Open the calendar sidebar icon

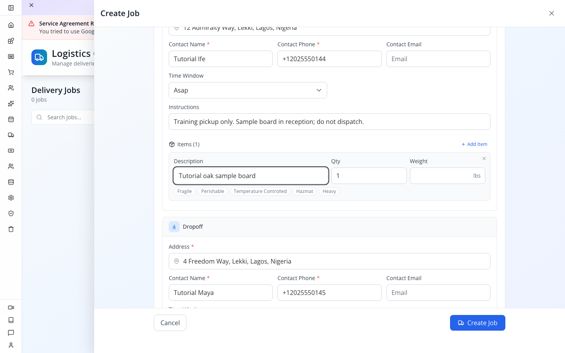click(x=11, y=119)
